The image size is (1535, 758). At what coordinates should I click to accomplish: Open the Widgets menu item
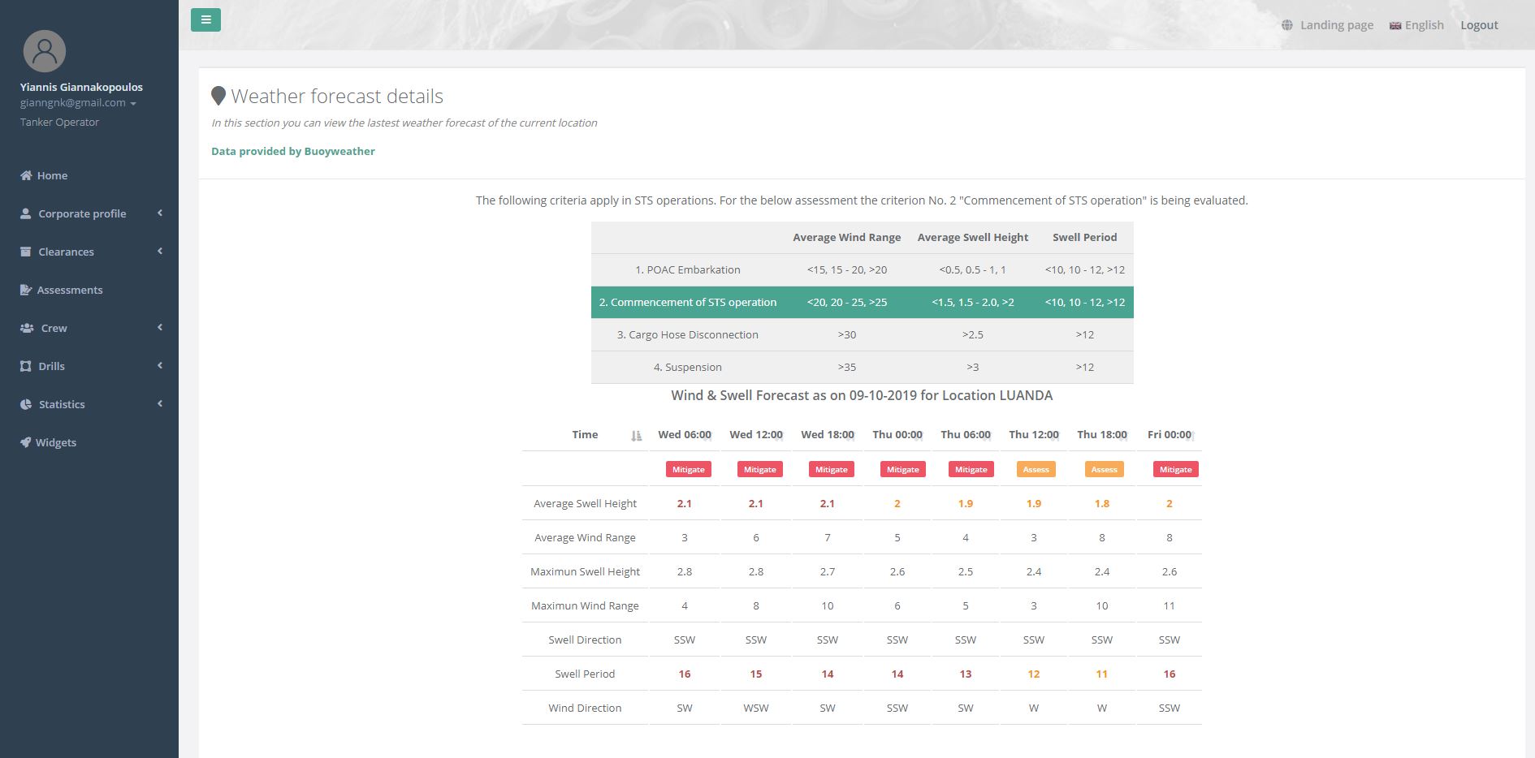coord(55,442)
